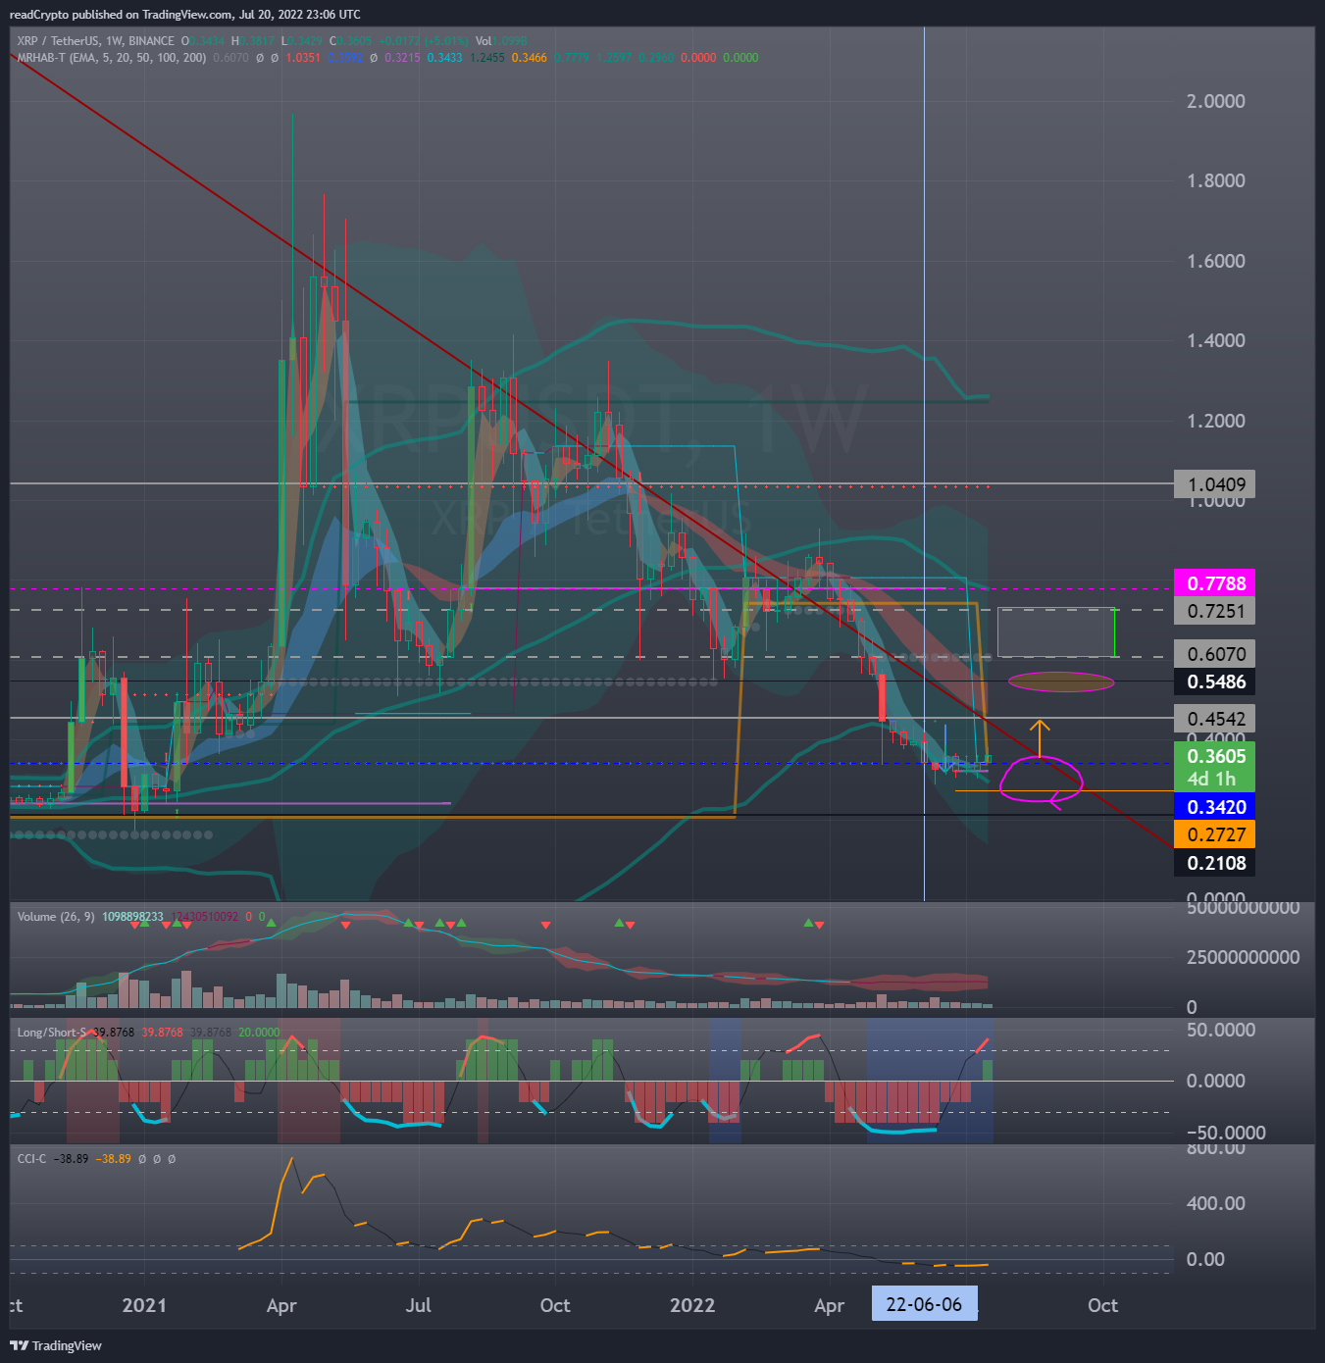Screen dimensions: 1325x1363
Task: Click the 1.2000 price axis label
Action: click(x=1215, y=421)
